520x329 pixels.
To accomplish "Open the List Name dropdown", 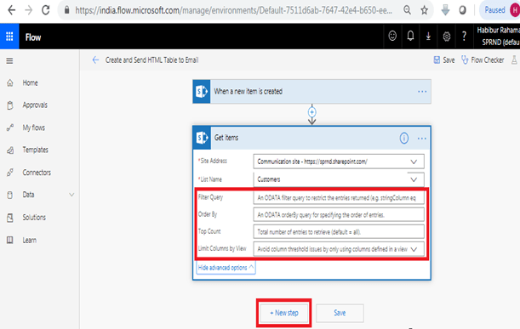I will (414, 179).
